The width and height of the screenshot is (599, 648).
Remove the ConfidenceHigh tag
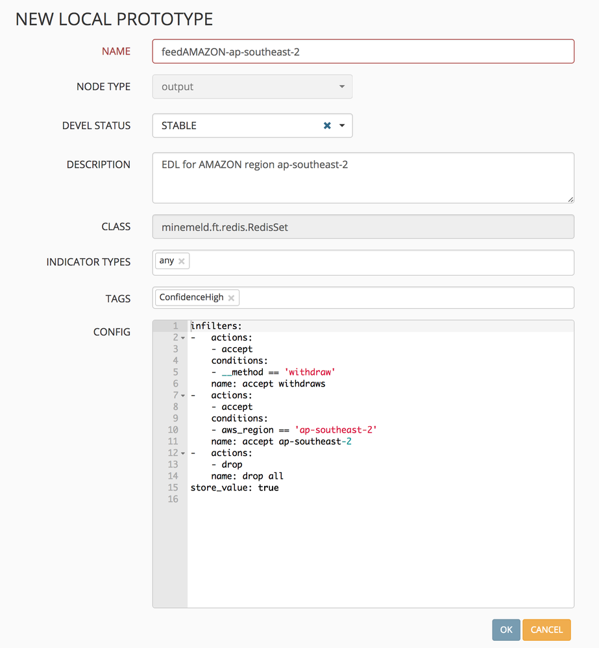tap(231, 298)
